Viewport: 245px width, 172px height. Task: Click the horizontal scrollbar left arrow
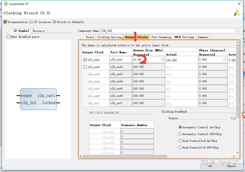(81, 156)
